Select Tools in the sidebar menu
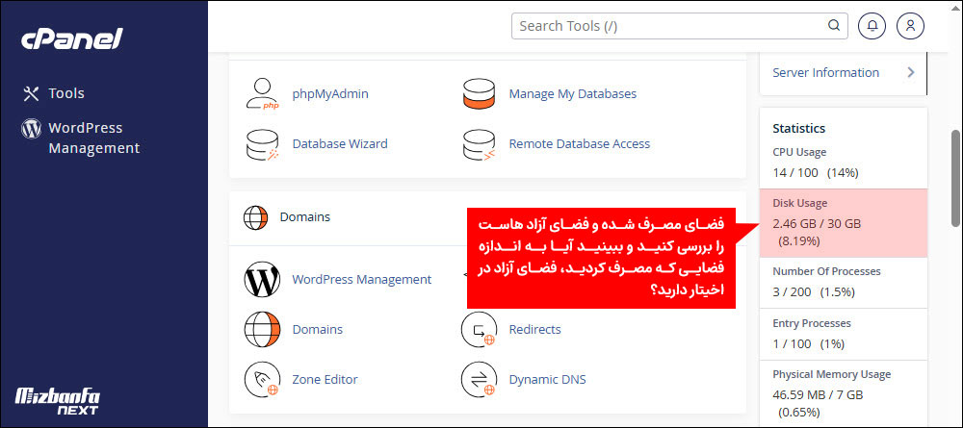The width and height of the screenshot is (963, 428). (x=66, y=93)
